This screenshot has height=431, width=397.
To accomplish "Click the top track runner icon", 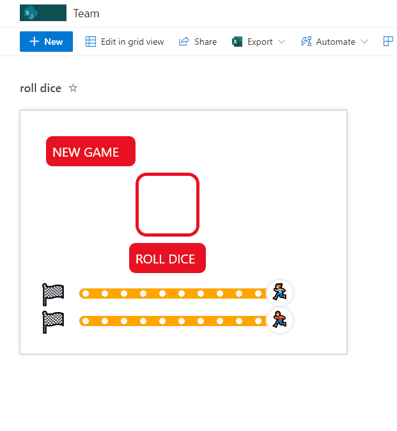I will click(x=279, y=292).
